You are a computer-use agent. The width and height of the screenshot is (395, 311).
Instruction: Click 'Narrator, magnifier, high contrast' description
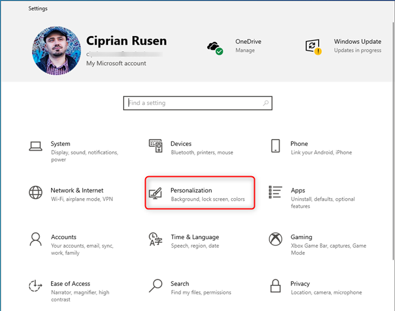point(80,296)
